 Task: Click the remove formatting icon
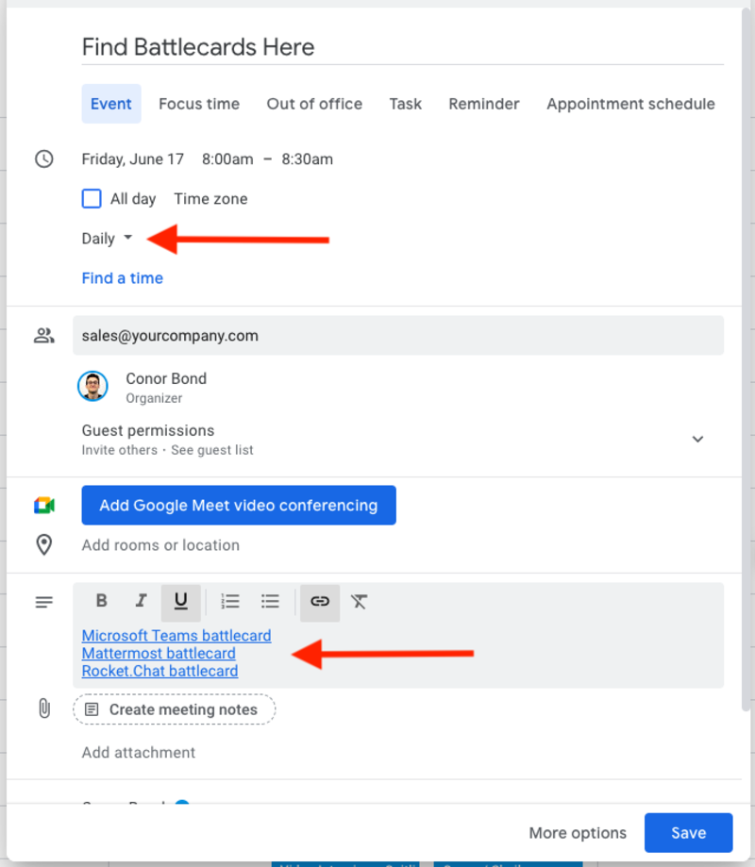coord(359,601)
